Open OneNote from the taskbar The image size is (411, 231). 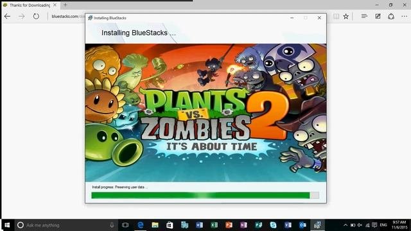coord(243,225)
